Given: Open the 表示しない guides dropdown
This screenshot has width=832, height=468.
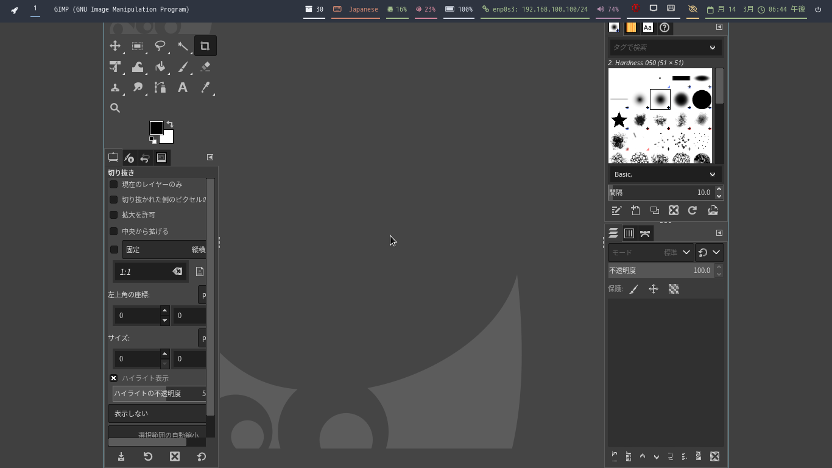Looking at the screenshot, I should tap(157, 414).
